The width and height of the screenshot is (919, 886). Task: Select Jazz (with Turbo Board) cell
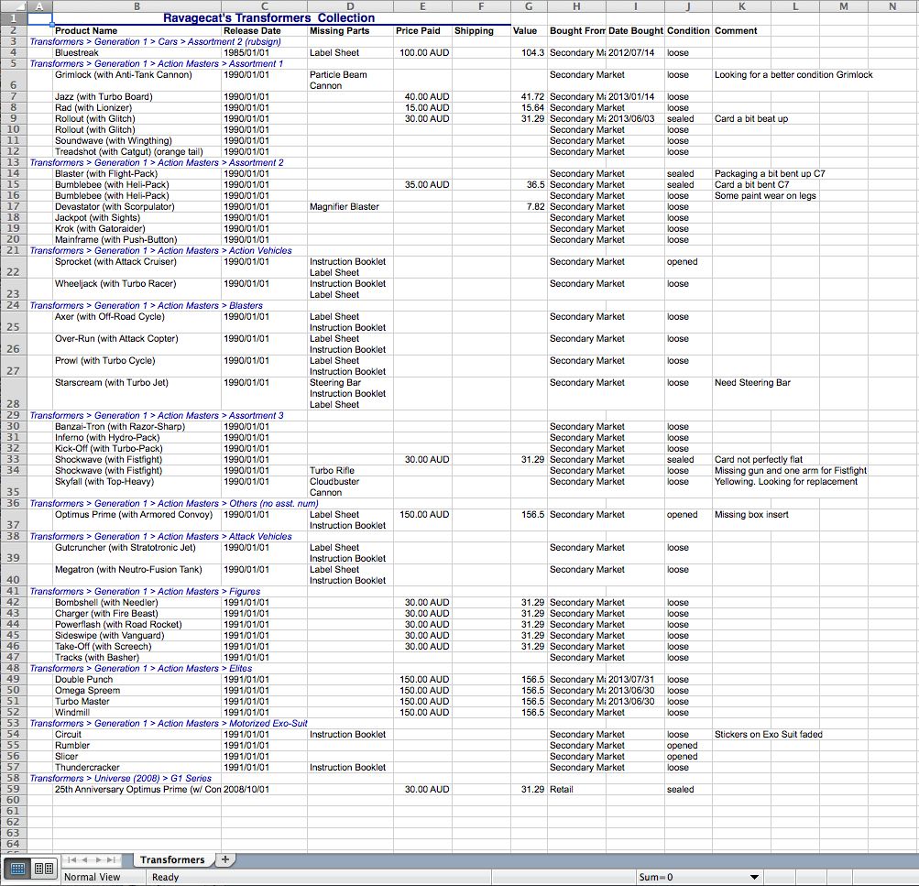(137, 97)
